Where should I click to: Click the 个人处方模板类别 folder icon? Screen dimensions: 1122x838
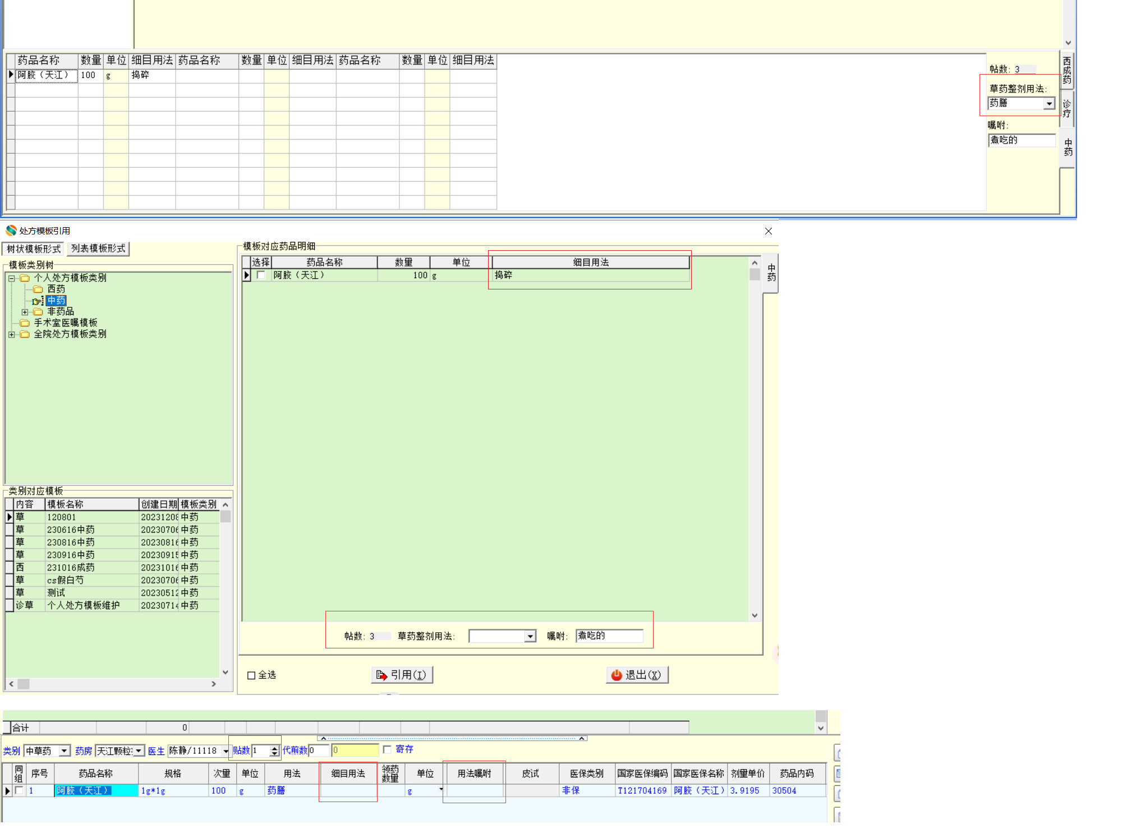[25, 278]
